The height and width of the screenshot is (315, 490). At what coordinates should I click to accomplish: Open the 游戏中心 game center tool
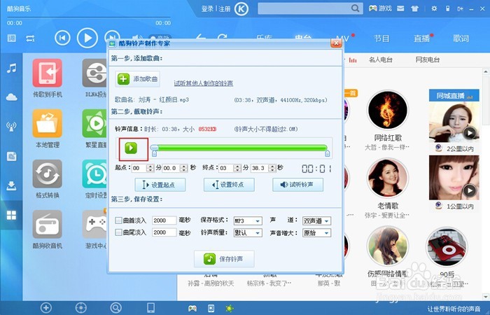[94, 230]
